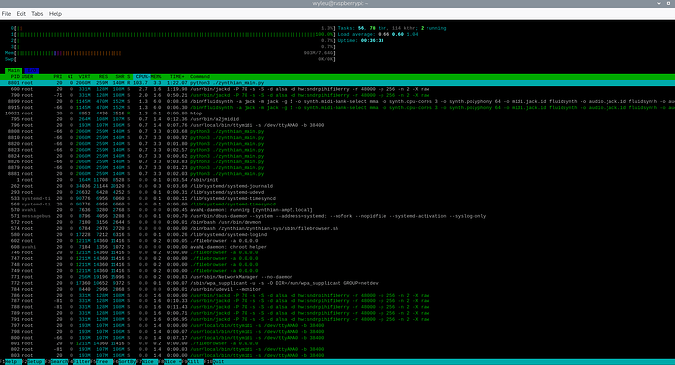
Task: Click the Load average line
Action: tap(378, 34)
